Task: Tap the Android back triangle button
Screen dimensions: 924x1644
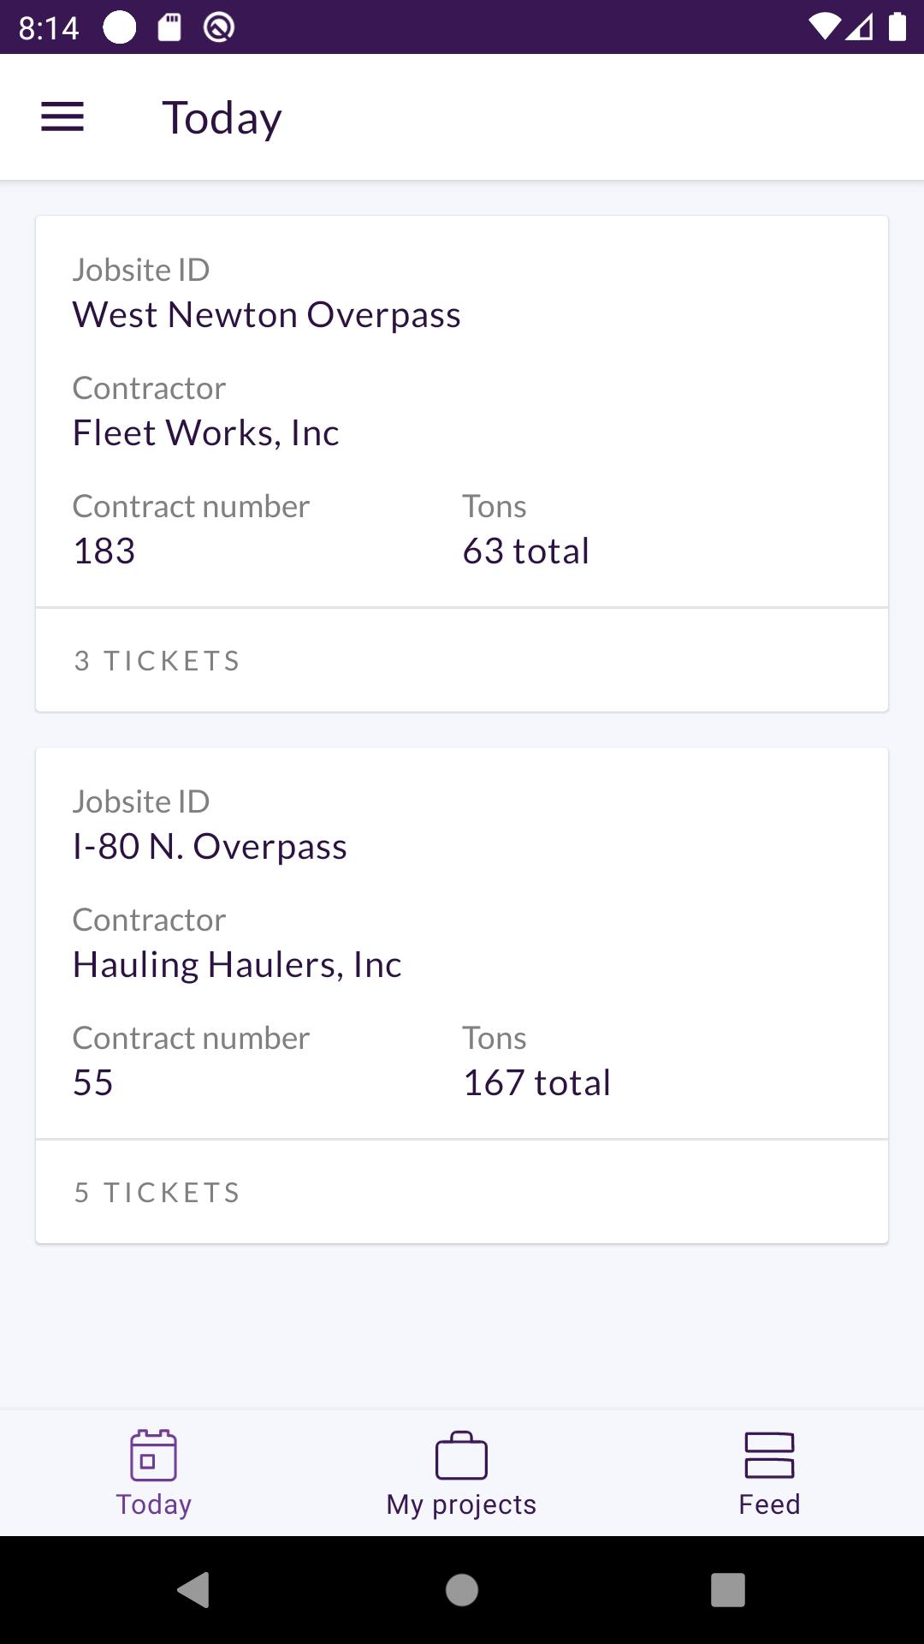Action: (x=193, y=1590)
